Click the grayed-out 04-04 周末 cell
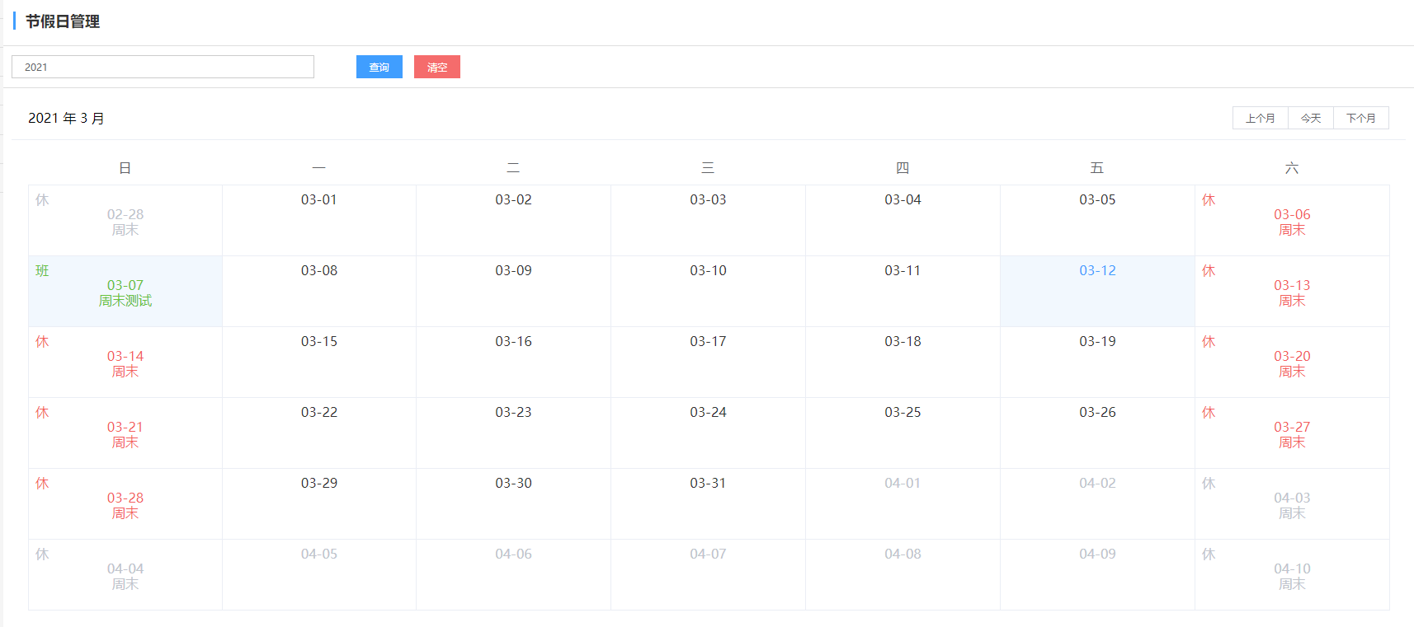 click(x=125, y=573)
